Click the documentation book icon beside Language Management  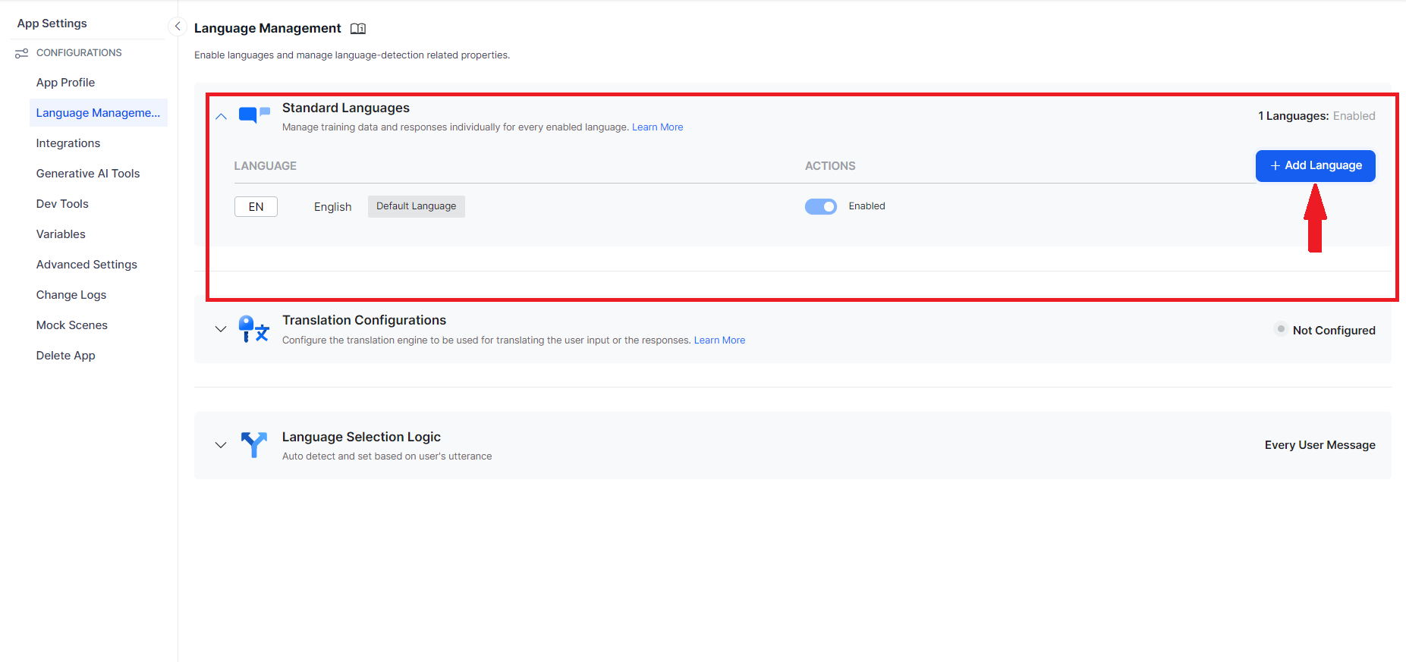(x=358, y=29)
